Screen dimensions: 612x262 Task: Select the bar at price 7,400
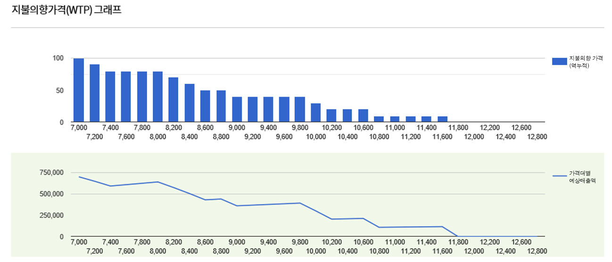tap(110, 96)
